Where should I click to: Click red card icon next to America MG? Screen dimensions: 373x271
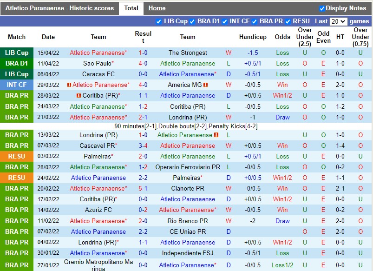[x=205, y=85]
